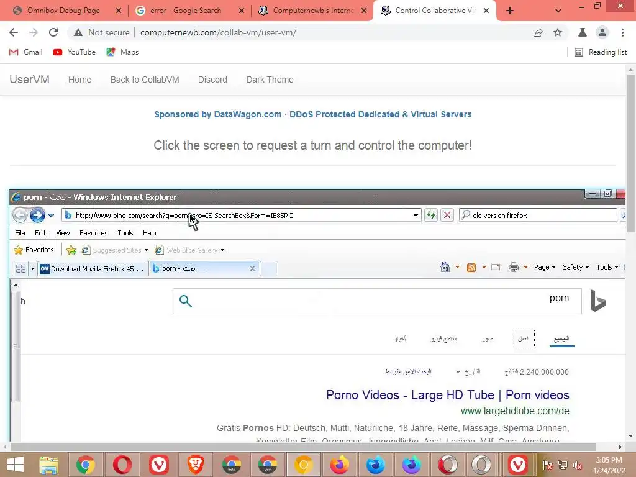Click muted volume tray icon
Image resolution: width=636 pixels, height=477 pixels.
(577, 465)
